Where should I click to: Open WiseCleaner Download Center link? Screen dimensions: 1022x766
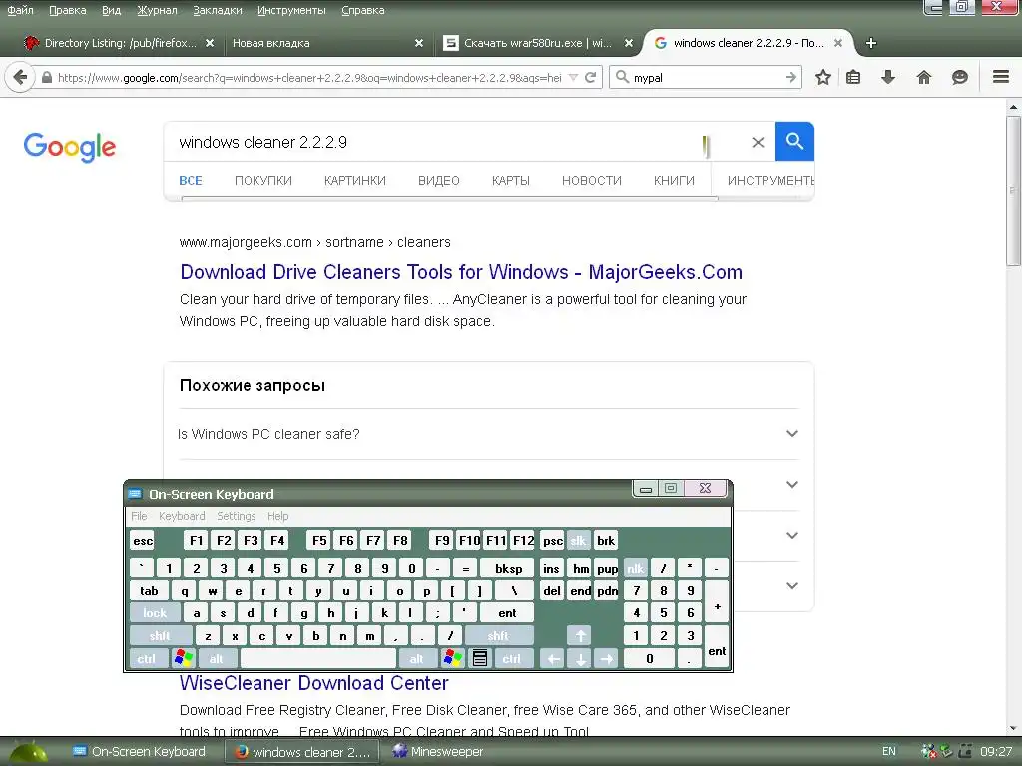tap(314, 683)
